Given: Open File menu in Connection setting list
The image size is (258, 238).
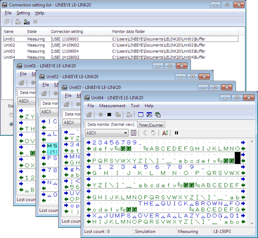Looking at the screenshot, I should pyautogui.click(x=8, y=13).
